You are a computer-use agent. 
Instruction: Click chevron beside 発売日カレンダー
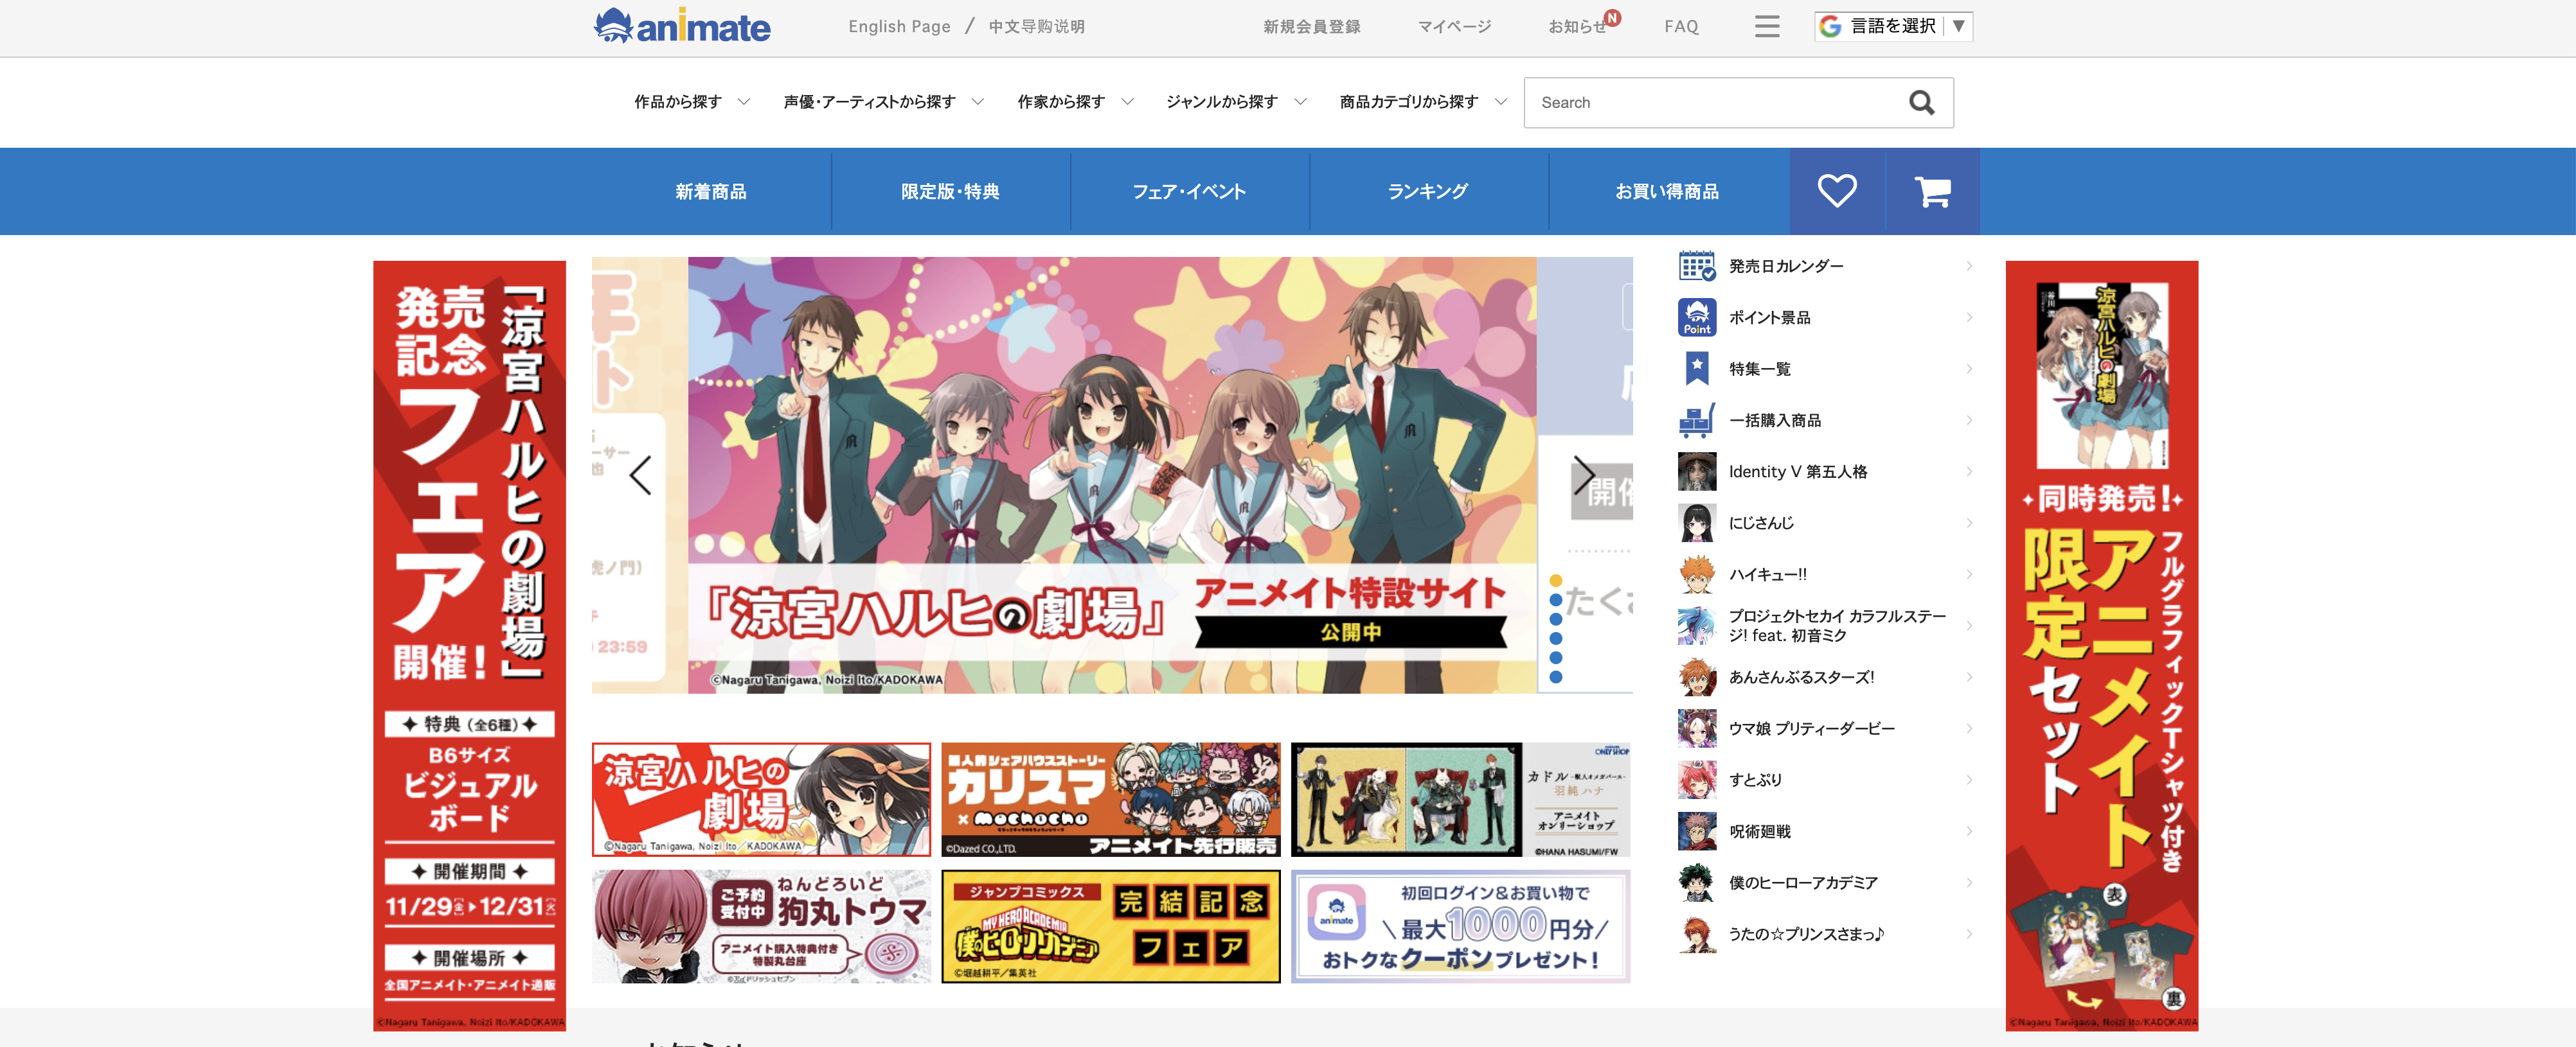click(1969, 266)
